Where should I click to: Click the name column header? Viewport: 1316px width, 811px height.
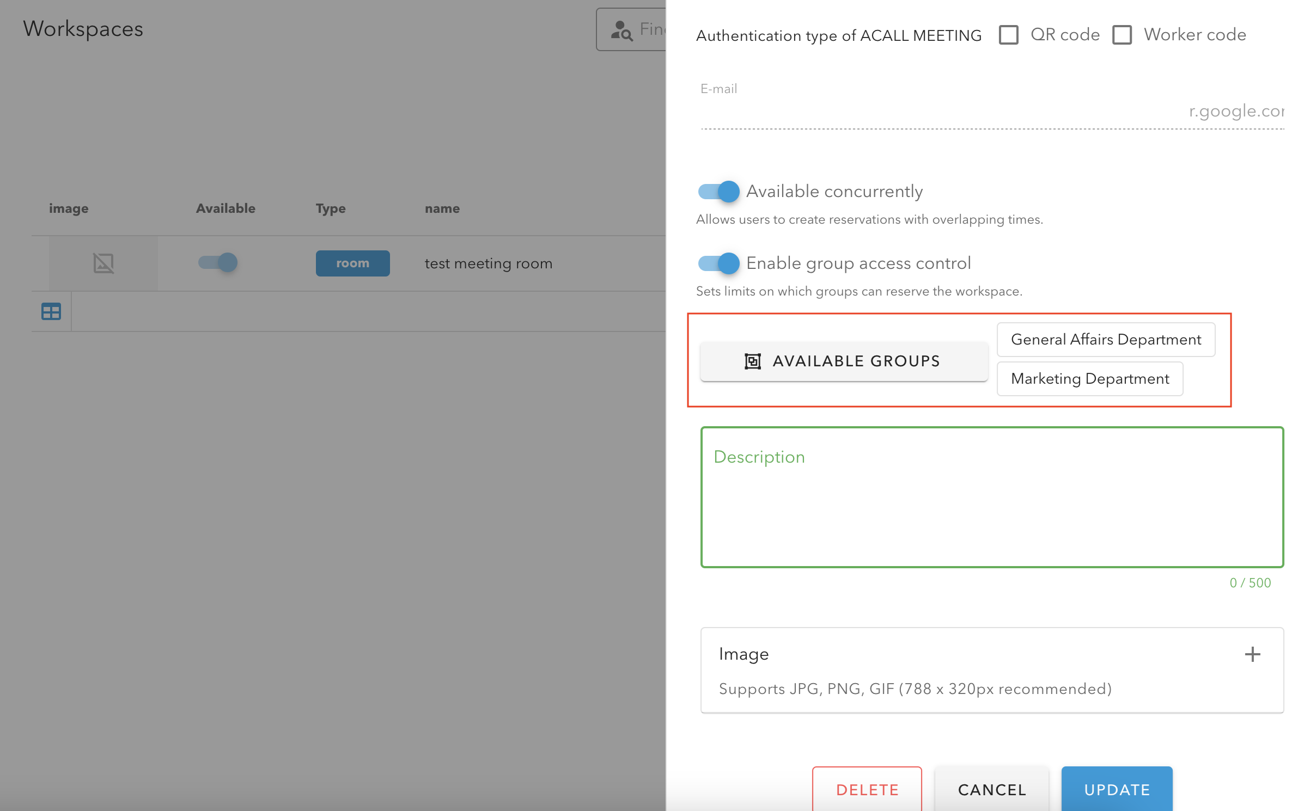pyautogui.click(x=442, y=208)
